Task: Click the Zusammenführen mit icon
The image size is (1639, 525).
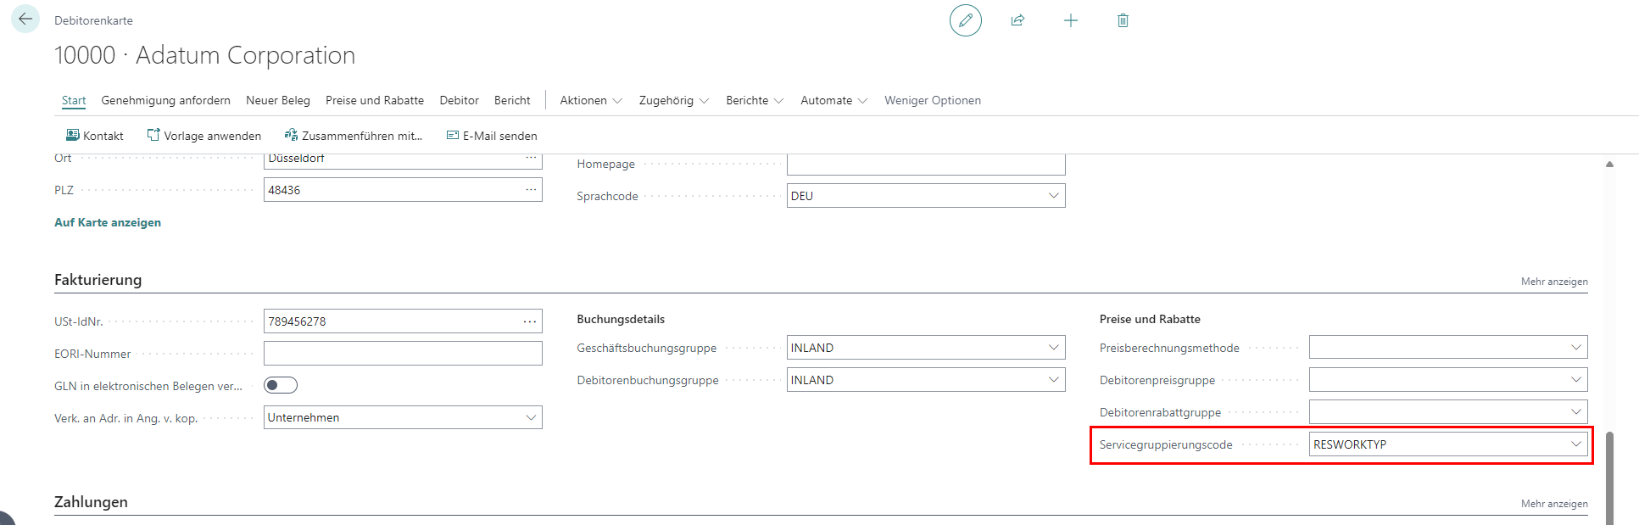Action: coord(291,136)
